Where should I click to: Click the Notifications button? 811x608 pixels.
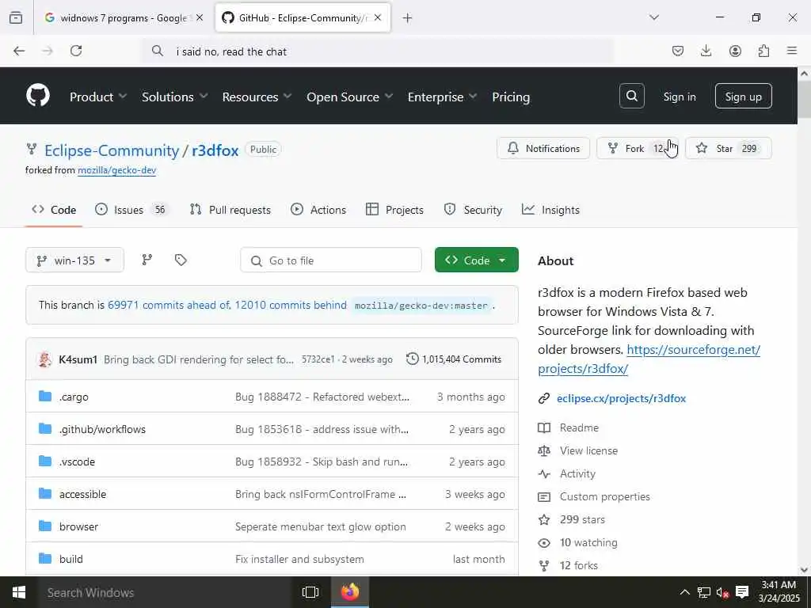(x=543, y=148)
